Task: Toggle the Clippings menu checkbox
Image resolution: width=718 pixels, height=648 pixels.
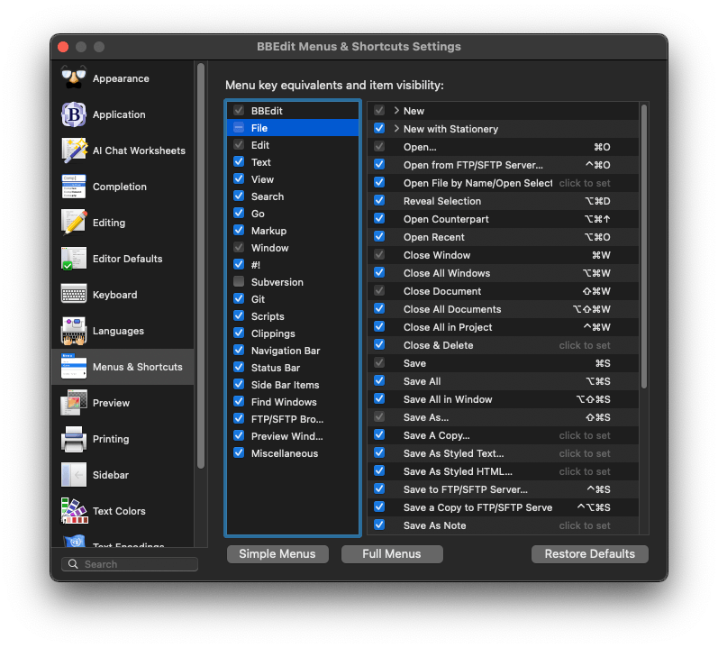Action: pyautogui.click(x=239, y=333)
